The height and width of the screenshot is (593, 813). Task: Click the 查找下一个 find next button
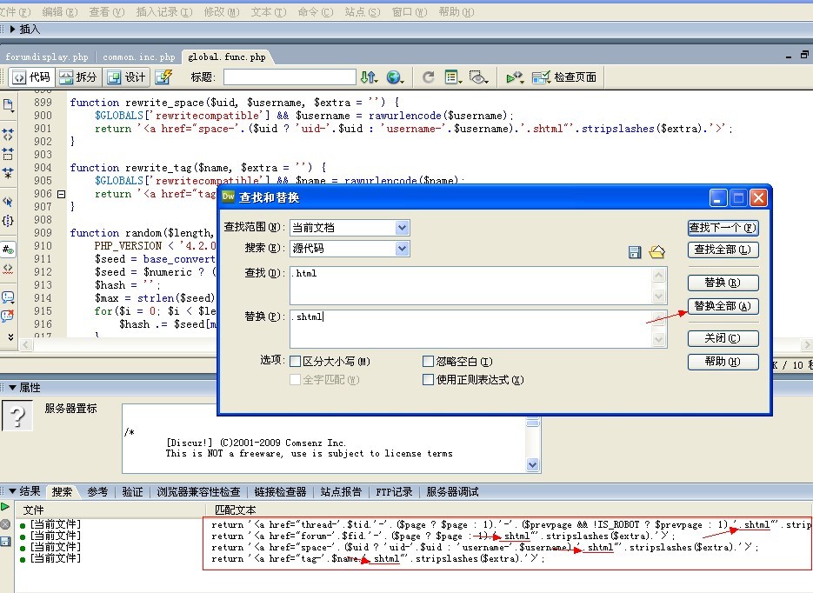(x=723, y=228)
